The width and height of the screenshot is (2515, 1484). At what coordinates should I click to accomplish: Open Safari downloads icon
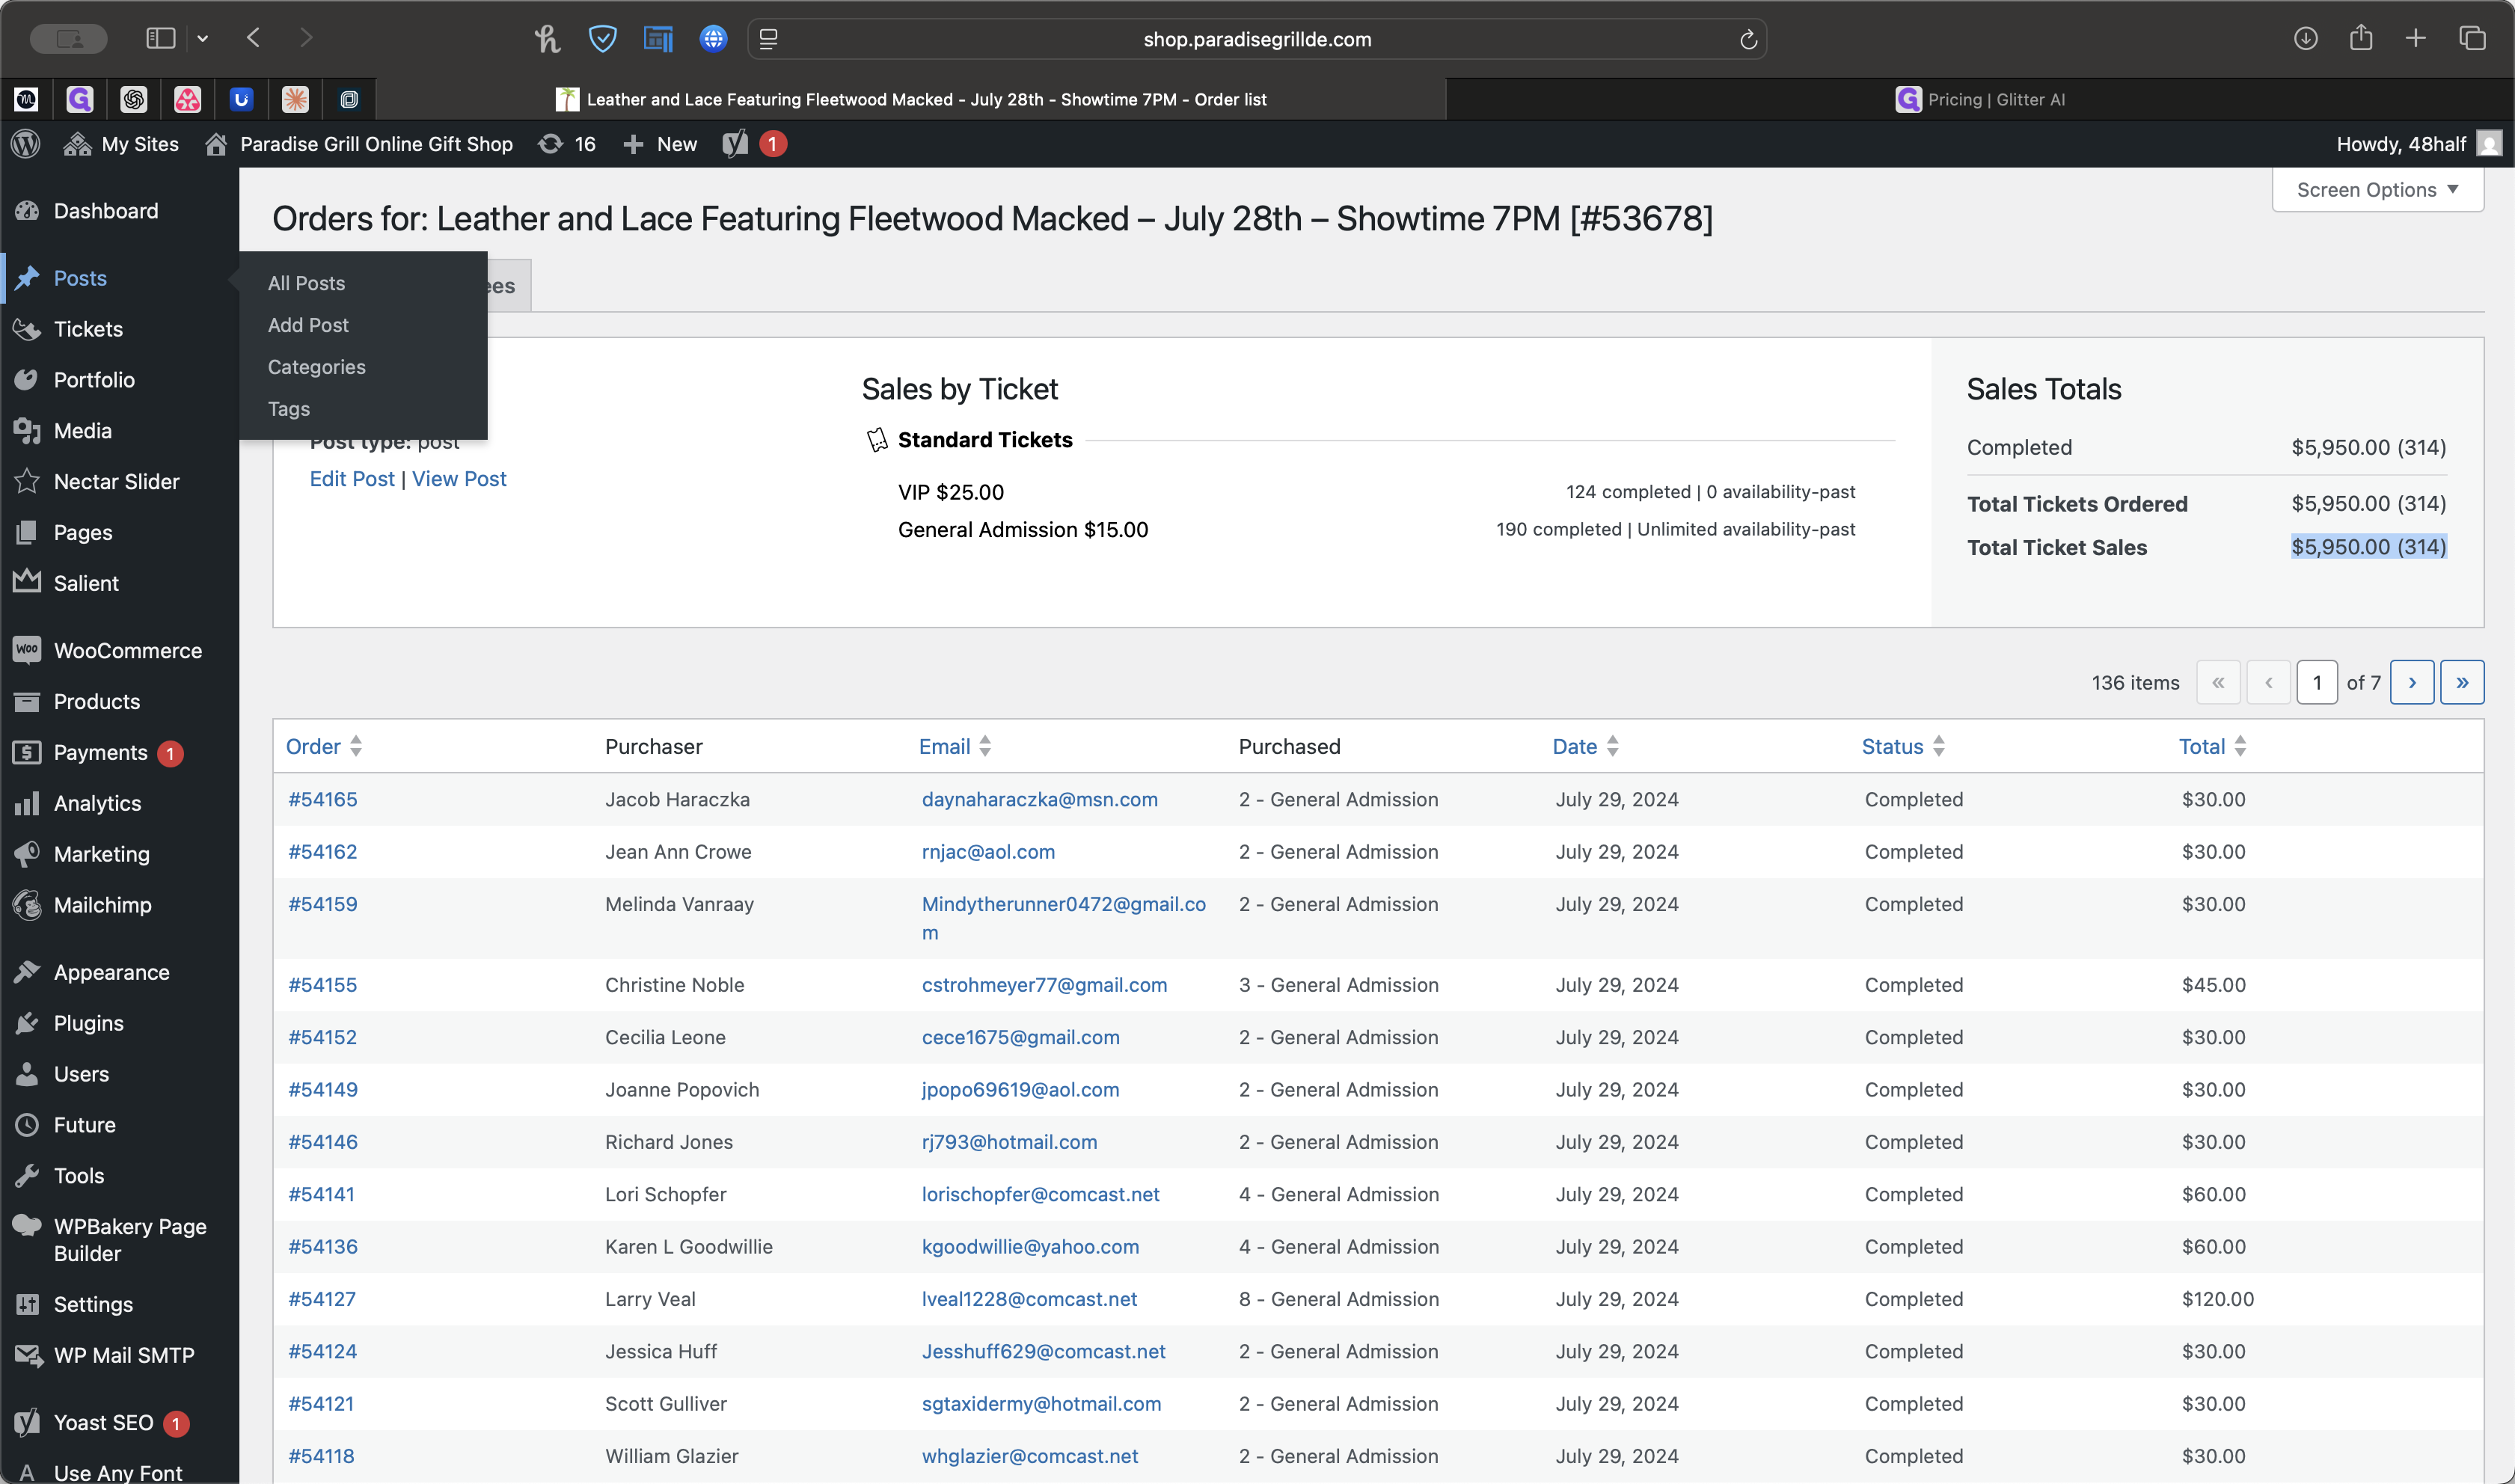point(2305,39)
